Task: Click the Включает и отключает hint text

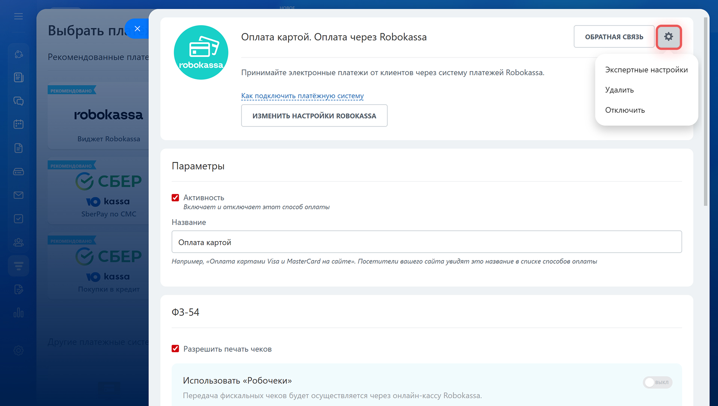Action: 257,207
